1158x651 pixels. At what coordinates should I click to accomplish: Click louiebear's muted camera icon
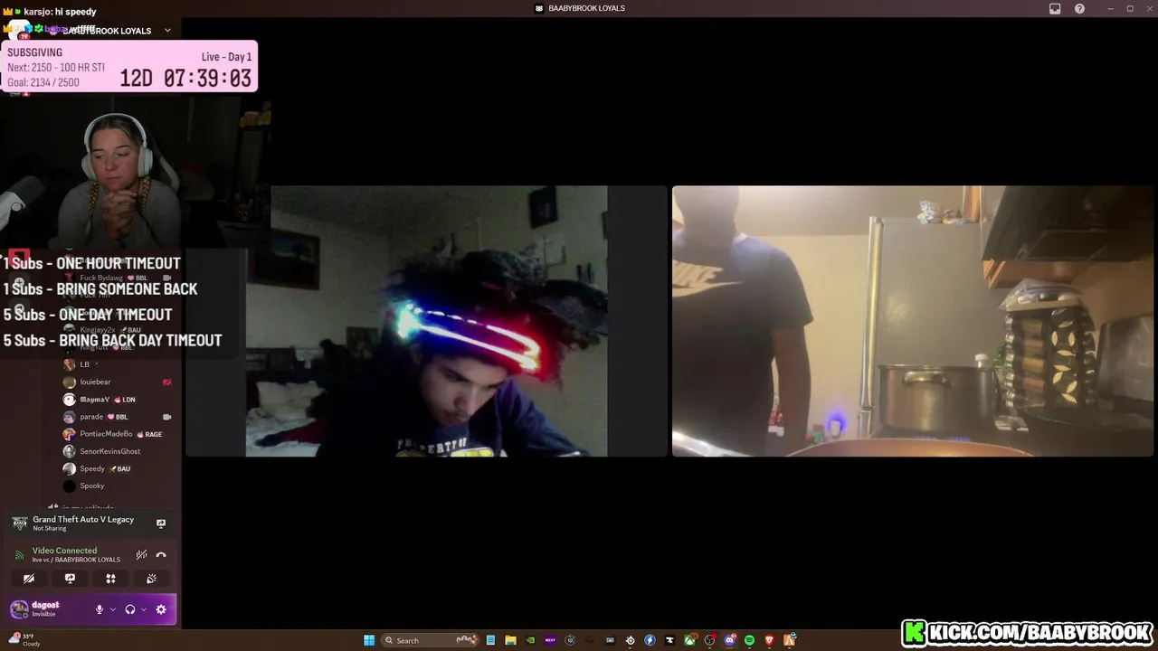pos(166,382)
